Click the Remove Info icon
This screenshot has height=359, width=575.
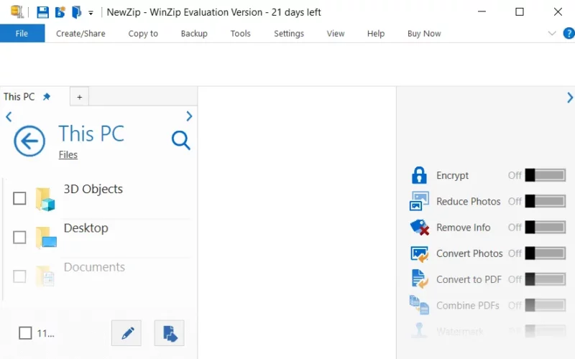pyautogui.click(x=420, y=227)
